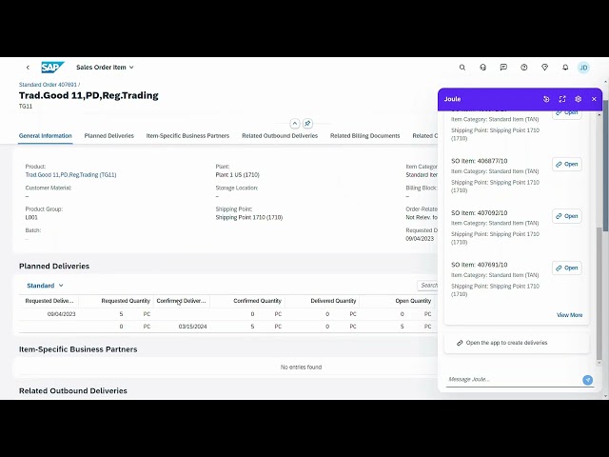Open SO Item 407092/10

[x=567, y=216]
